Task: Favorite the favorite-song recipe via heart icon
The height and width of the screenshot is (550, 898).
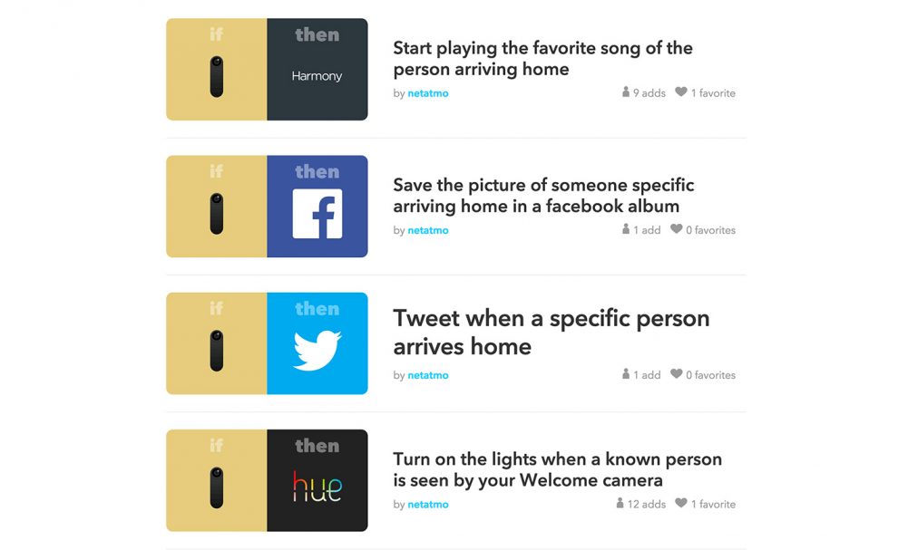Action: tap(681, 92)
